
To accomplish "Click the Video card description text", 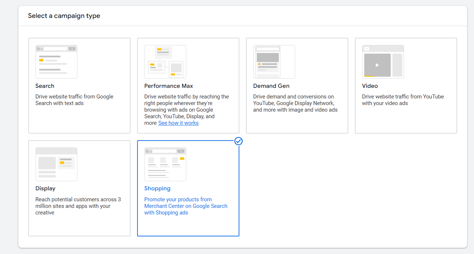I will pyautogui.click(x=403, y=100).
